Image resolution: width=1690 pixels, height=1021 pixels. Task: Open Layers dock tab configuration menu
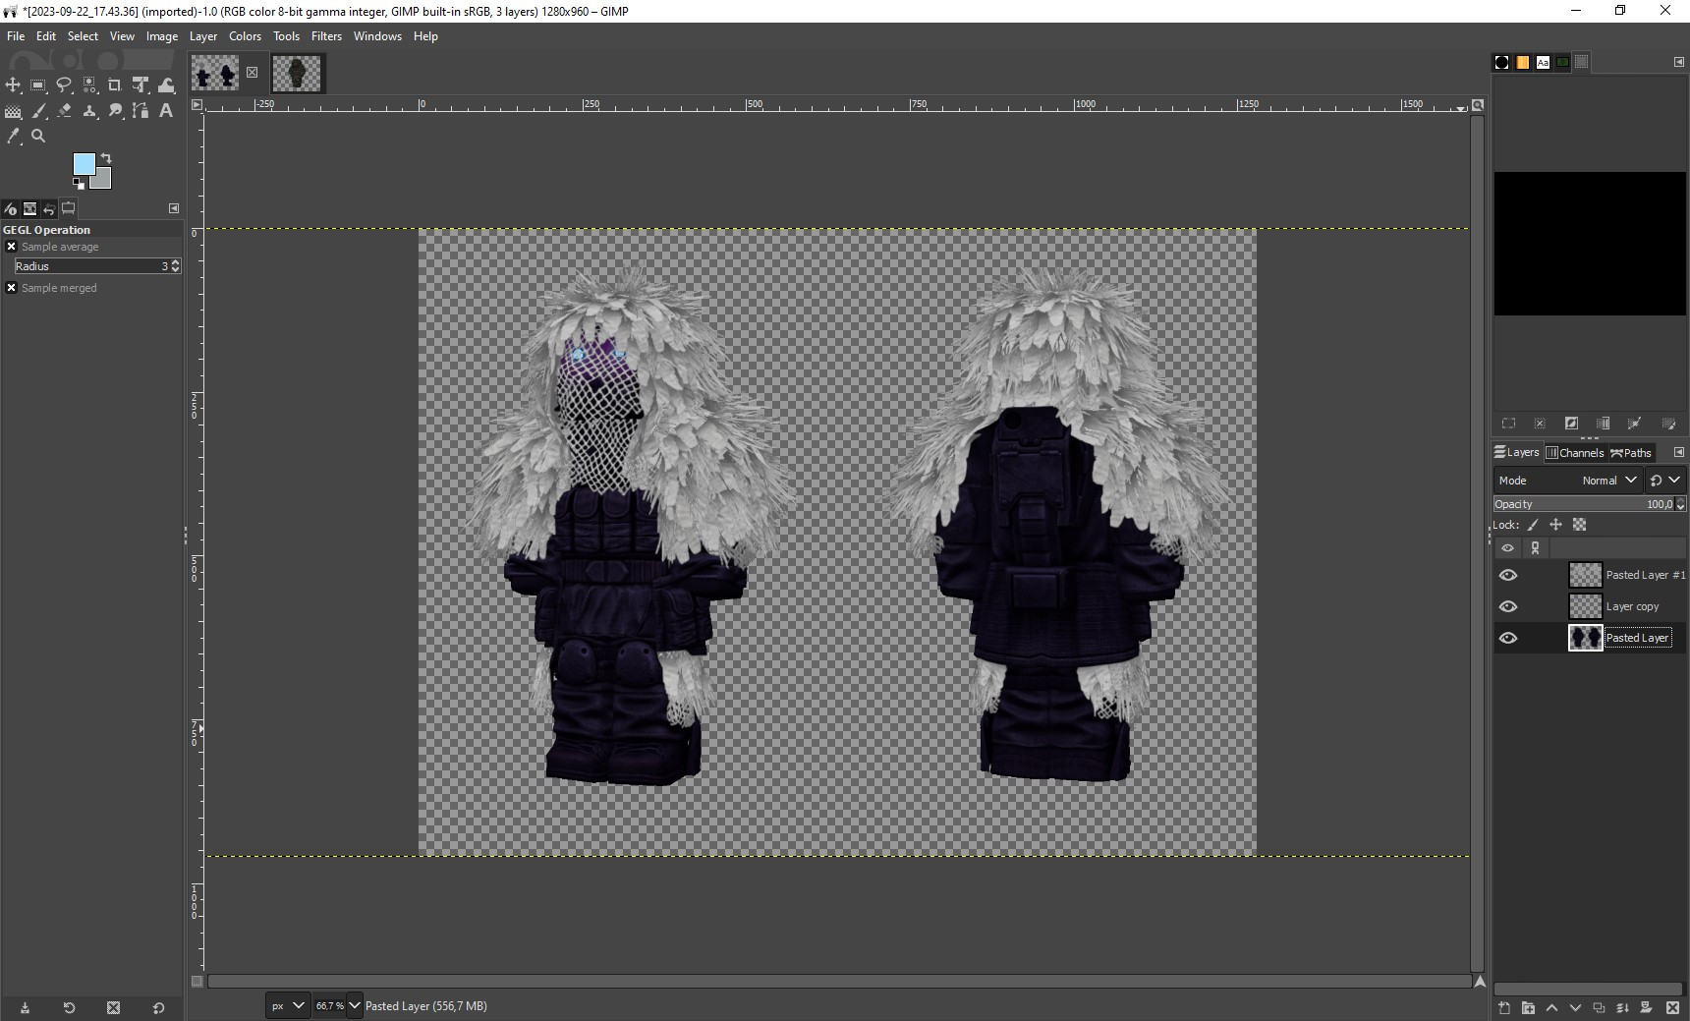point(1678,452)
